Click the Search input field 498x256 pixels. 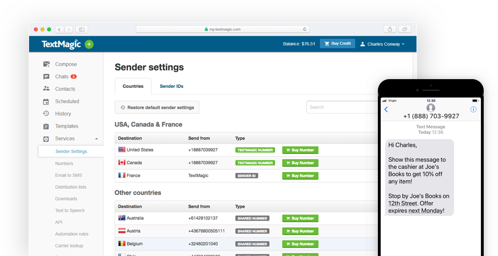[x=343, y=107]
